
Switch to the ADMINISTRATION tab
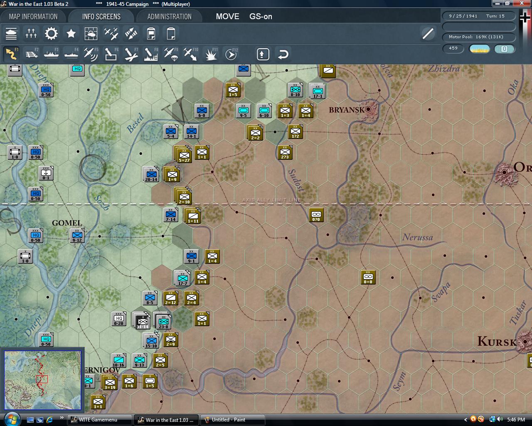(169, 17)
